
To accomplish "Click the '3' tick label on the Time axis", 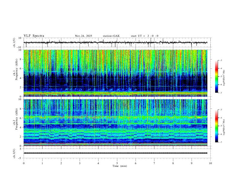I will (80, 163).
